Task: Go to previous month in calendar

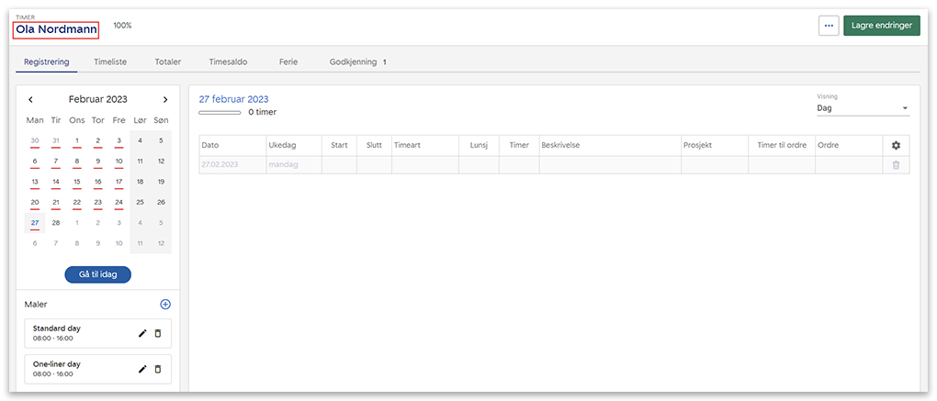Action: [x=30, y=99]
